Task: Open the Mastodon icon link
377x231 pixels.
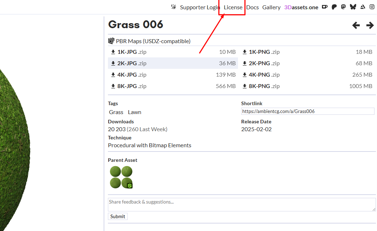Action: click(x=343, y=7)
